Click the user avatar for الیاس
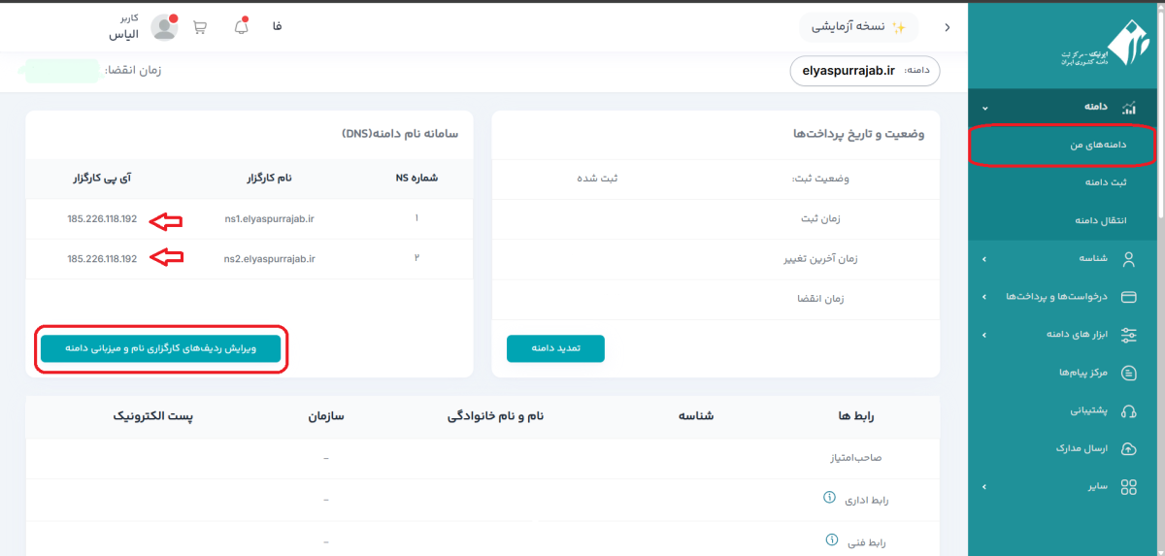 click(x=164, y=27)
